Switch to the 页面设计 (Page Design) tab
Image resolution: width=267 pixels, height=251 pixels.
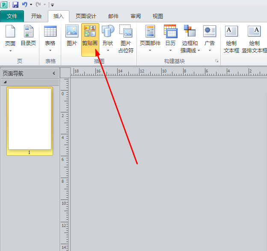click(x=86, y=16)
